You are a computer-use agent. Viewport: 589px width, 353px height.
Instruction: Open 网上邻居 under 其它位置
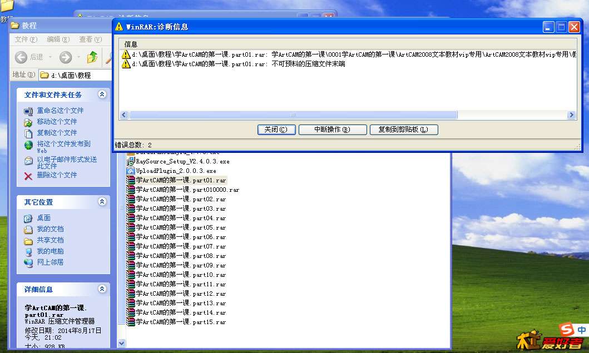click(x=51, y=262)
